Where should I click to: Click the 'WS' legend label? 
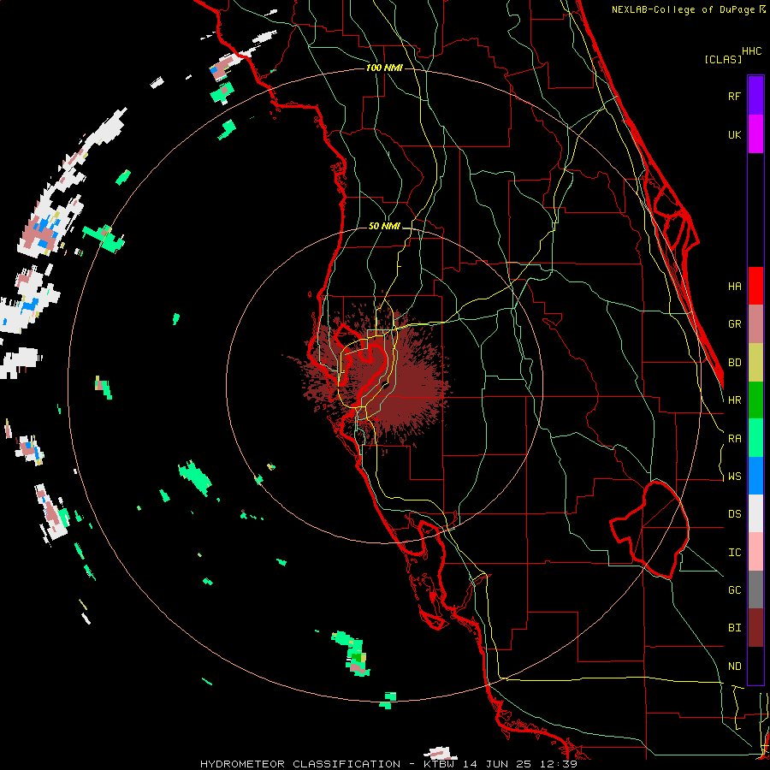tap(734, 476)
